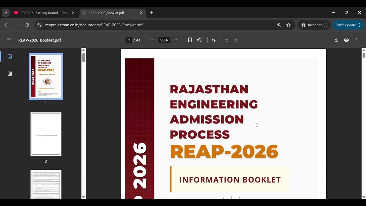Redo the annotation
Screen dimensions: 366x206
[x=236, y=40]
